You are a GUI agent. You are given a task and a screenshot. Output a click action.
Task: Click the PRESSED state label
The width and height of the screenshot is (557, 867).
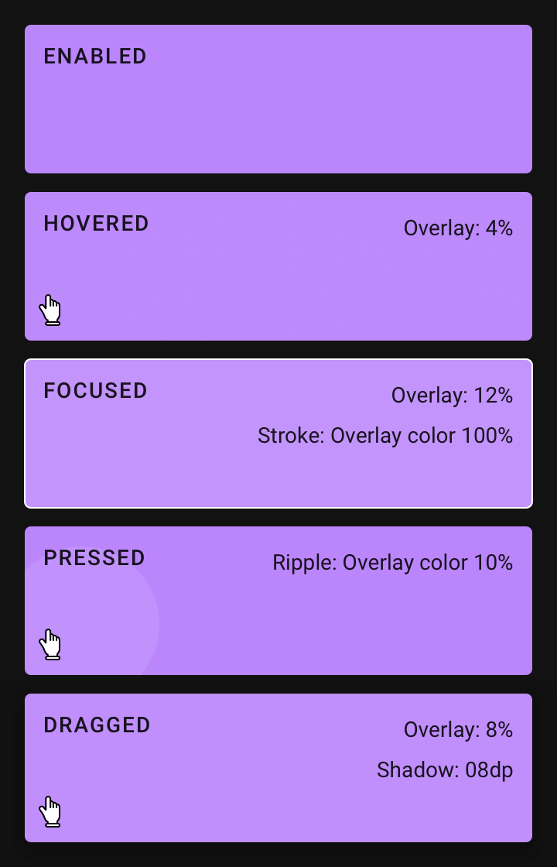(94, 557)
